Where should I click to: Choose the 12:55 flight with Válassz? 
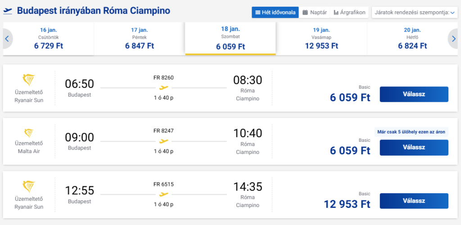[x=414, y=201]
